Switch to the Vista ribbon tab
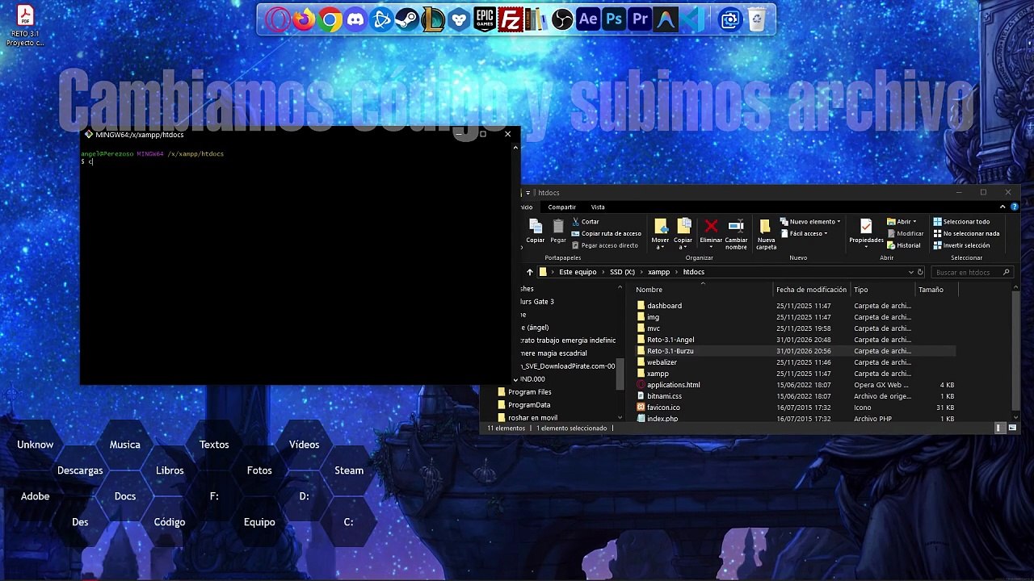1034x581 pixels. coord(598,207)
